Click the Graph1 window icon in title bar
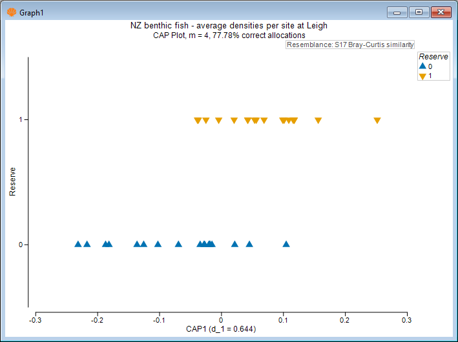This screenshot has height=342, width=458. click(11, 12)
